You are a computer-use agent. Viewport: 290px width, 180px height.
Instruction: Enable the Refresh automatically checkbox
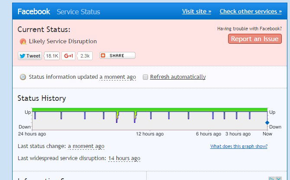pyautogui.click(x=146, y=77)
